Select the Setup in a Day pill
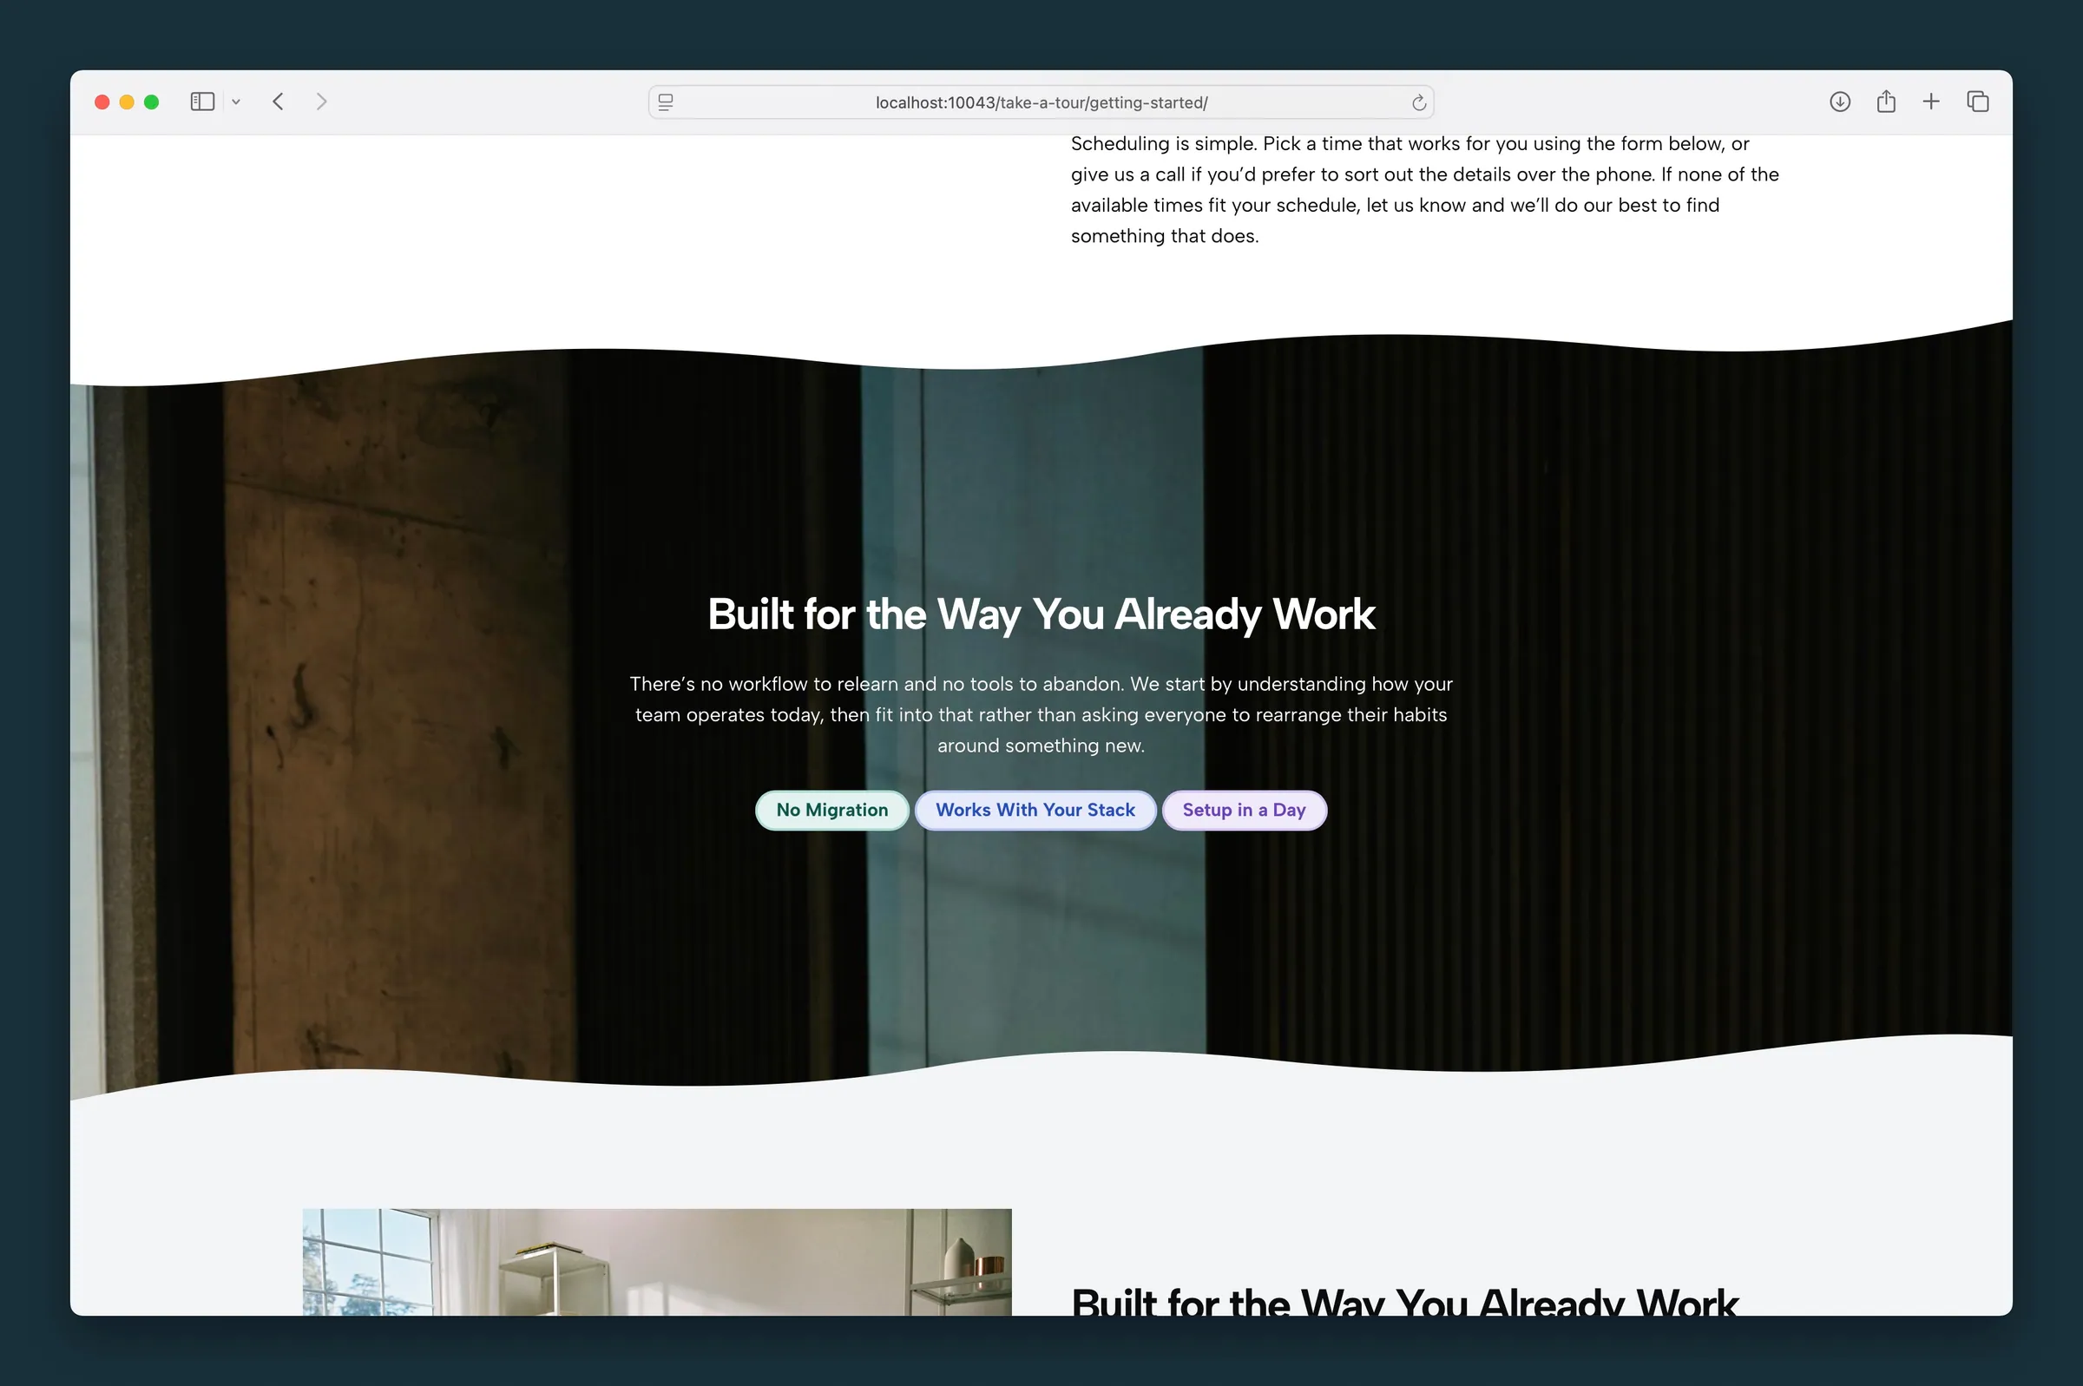Image resolution: width=2083 pixels, height=1386 pixels. click(x=1244, y=810)
